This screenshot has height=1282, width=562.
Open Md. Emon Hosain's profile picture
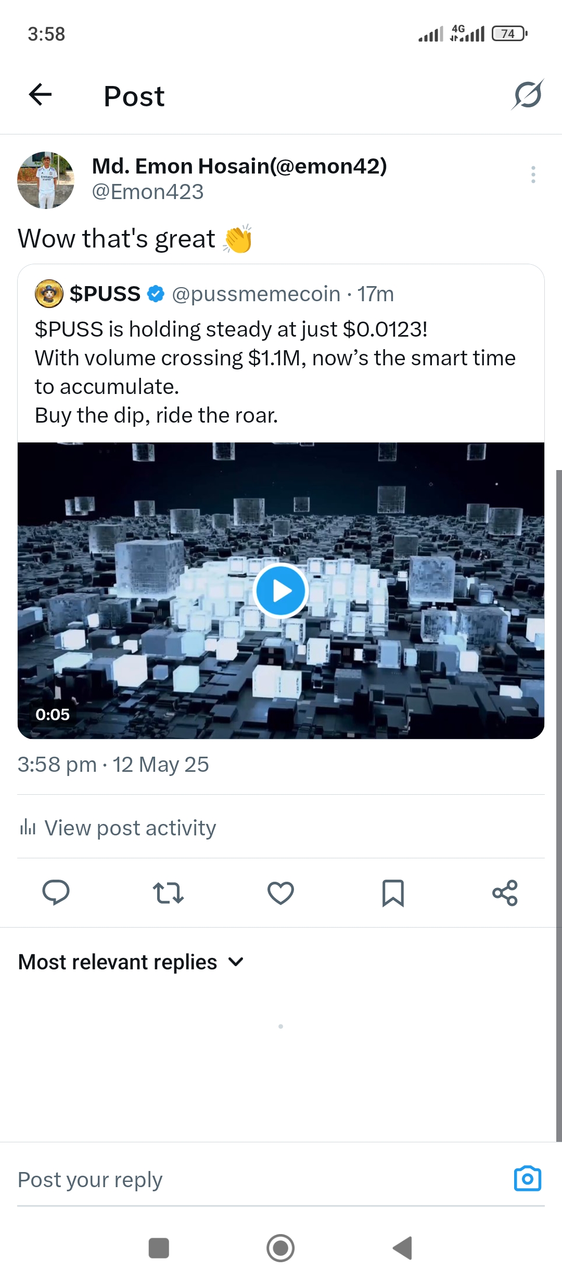tap(46, 180)
